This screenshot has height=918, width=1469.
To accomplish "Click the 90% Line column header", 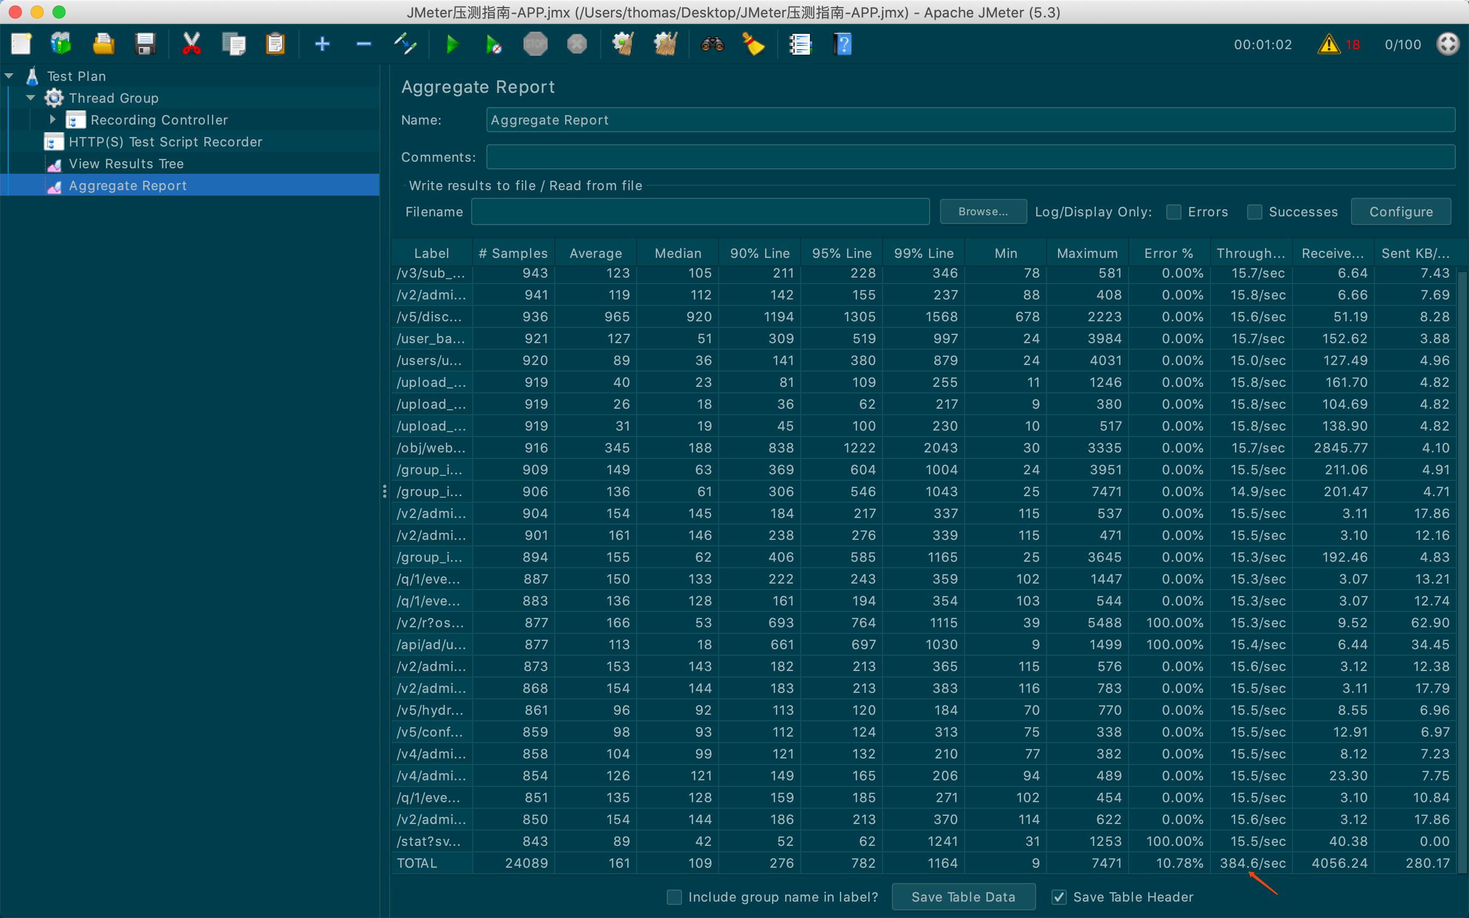I will click(760, 253).
